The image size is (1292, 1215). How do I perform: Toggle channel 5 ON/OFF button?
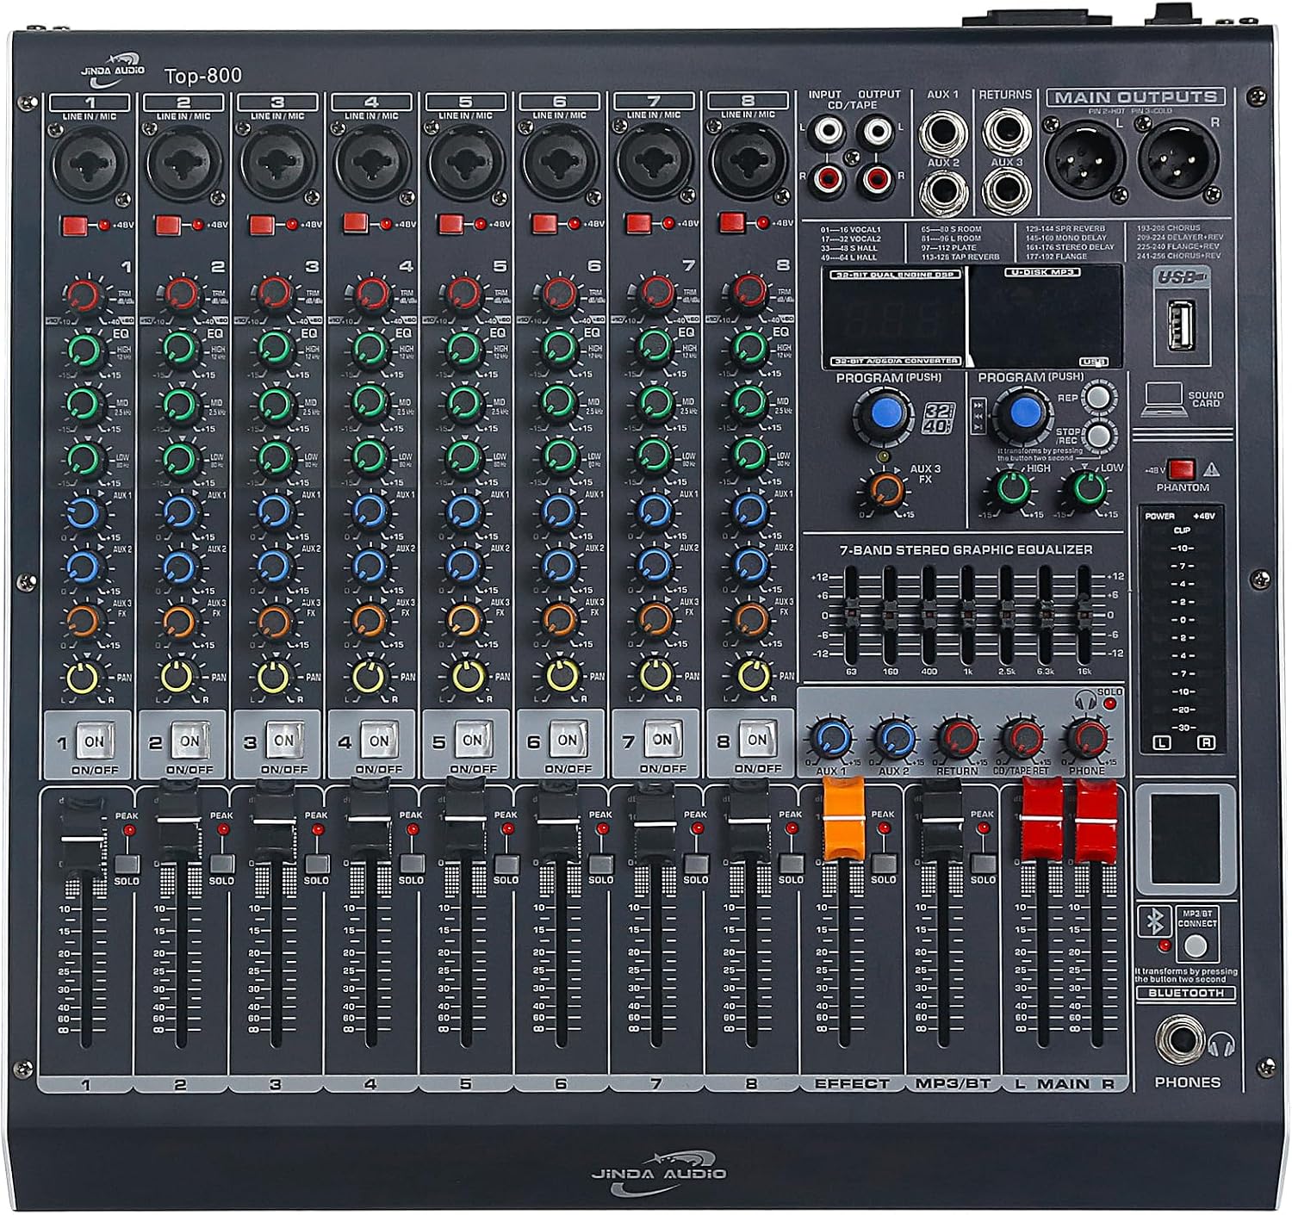pos(472,740)
